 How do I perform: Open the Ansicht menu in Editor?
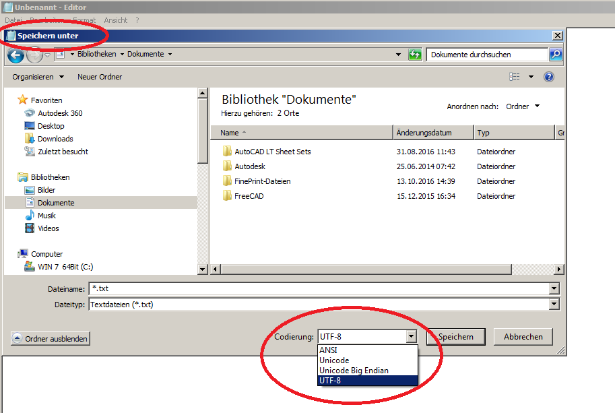(x=116, y=21)
